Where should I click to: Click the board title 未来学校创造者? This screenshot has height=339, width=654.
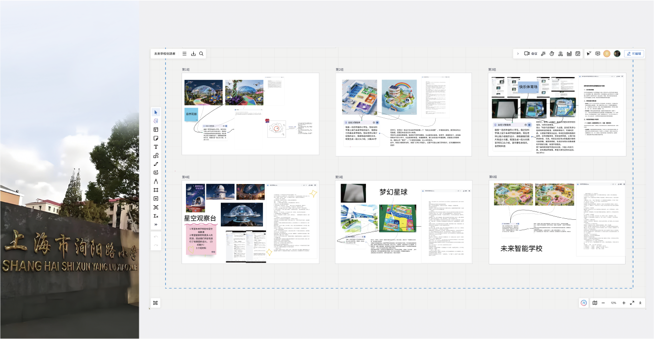click(165, 54)
